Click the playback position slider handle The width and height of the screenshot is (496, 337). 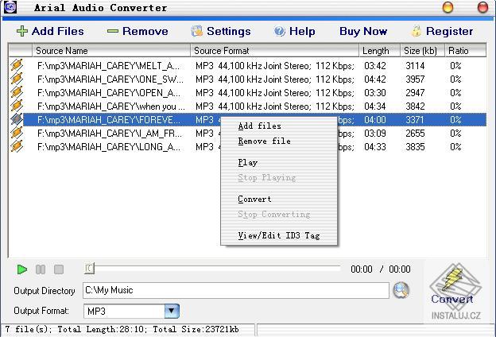click(90, 269)
